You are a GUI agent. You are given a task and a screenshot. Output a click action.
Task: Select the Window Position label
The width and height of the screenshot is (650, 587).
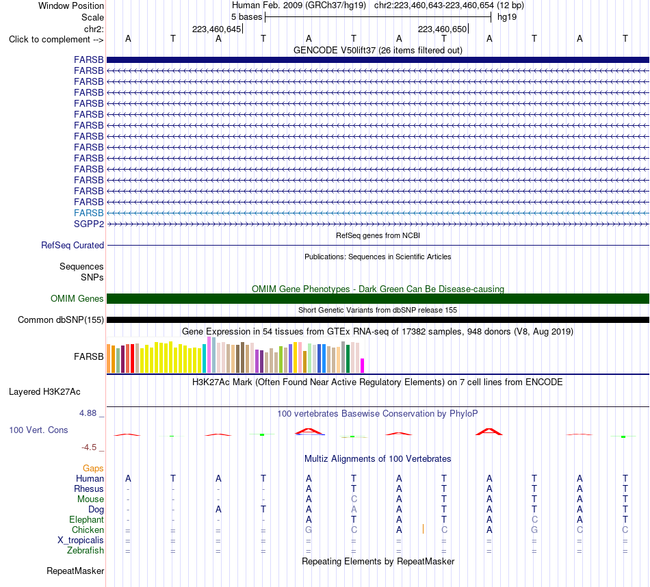point(71,5)
